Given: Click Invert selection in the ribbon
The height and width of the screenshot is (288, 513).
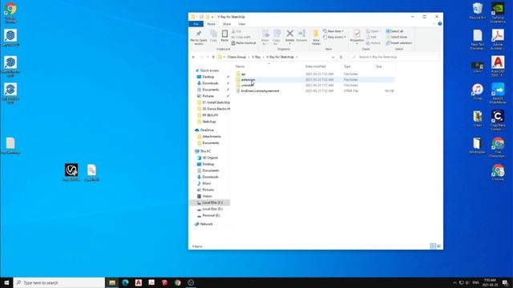Looking at the screenshot, I should (399, 43).
